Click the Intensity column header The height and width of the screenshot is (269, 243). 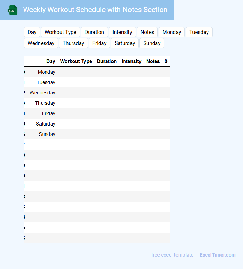[x=132, y=61]
